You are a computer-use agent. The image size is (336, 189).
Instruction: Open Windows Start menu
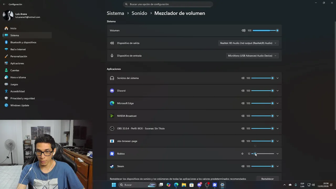pyautogui.click(x=114, y=185)
